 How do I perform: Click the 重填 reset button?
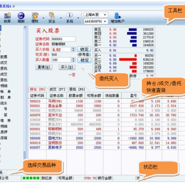click(x=44, y=67)
